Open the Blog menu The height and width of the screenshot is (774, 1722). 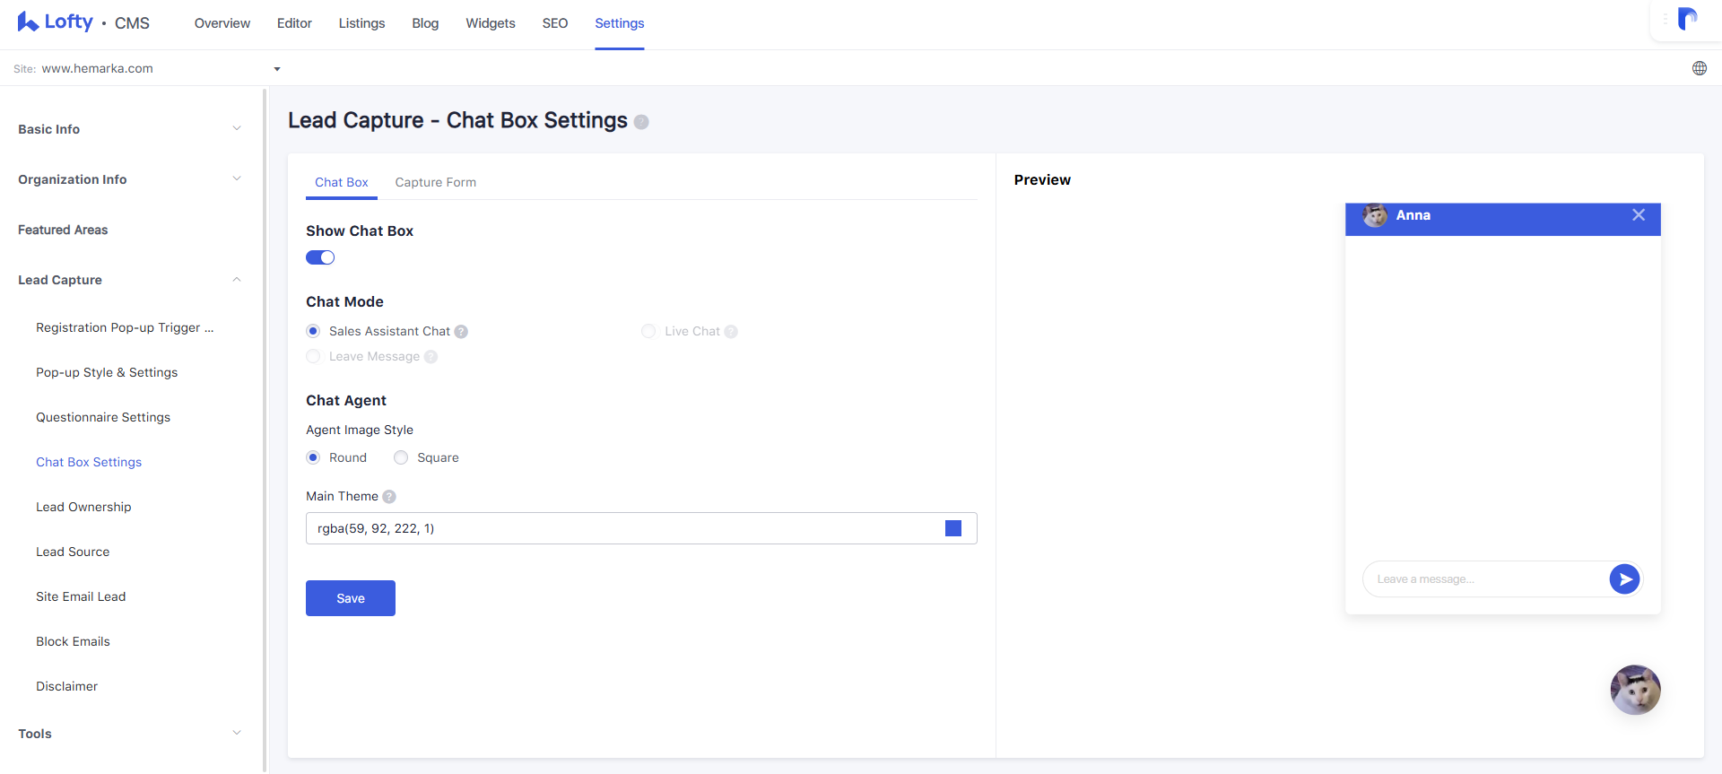click(x=425, y=23)
